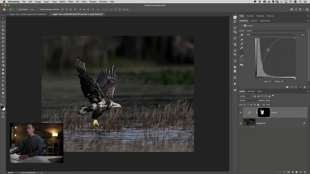The image size is (310, 174).
Task: Select the Rectangular Marquee tool
Action: click(x=3, y=22)
